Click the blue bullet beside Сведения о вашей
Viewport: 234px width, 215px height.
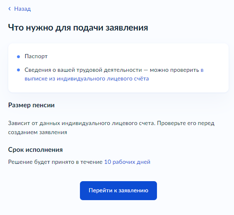click(x=19, y=70)
